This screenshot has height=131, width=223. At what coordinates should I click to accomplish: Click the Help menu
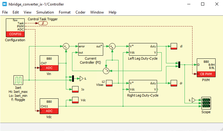(x=112, y=12)
